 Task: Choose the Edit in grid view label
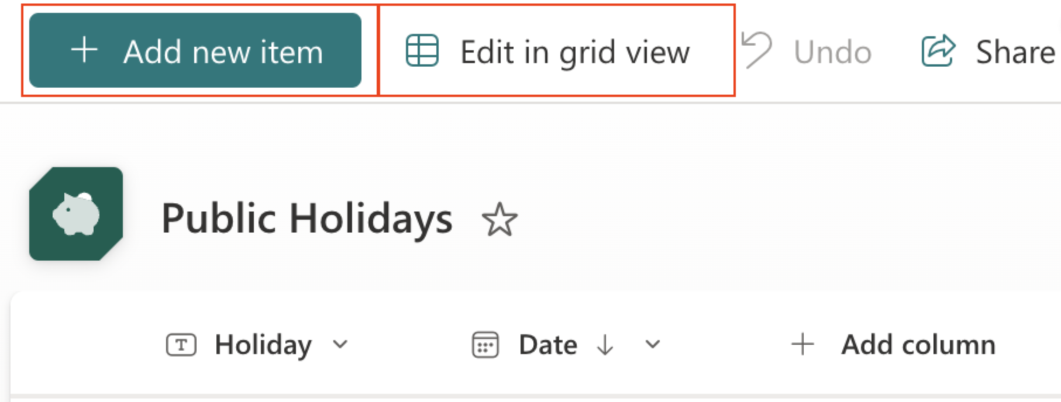[575, 52]
